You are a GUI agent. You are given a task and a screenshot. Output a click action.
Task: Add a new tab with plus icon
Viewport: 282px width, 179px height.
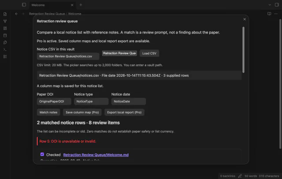point(81,5)
